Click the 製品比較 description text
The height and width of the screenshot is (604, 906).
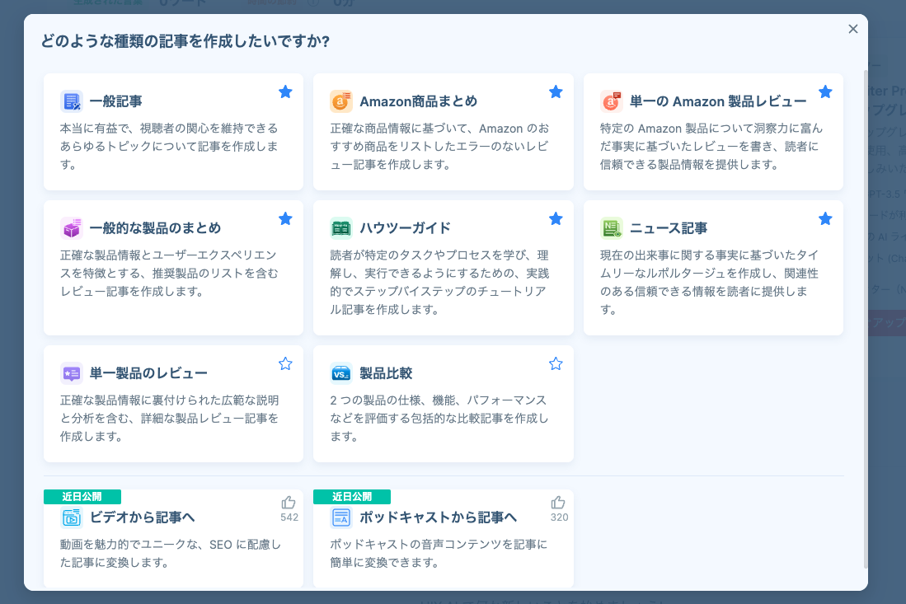point(439,418)
